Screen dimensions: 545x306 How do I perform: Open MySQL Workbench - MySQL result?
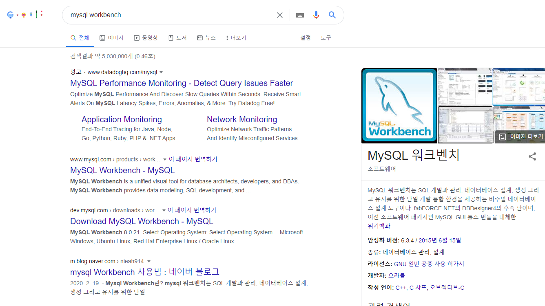tap(122, 170)
